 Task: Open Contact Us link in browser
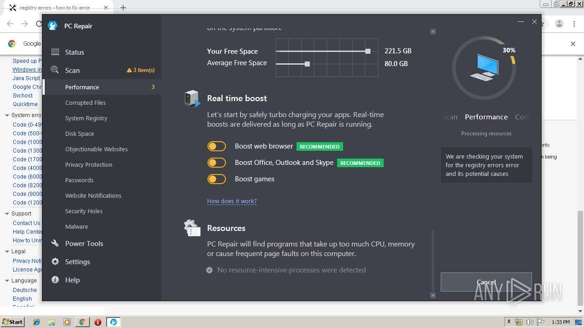point(26,223)
